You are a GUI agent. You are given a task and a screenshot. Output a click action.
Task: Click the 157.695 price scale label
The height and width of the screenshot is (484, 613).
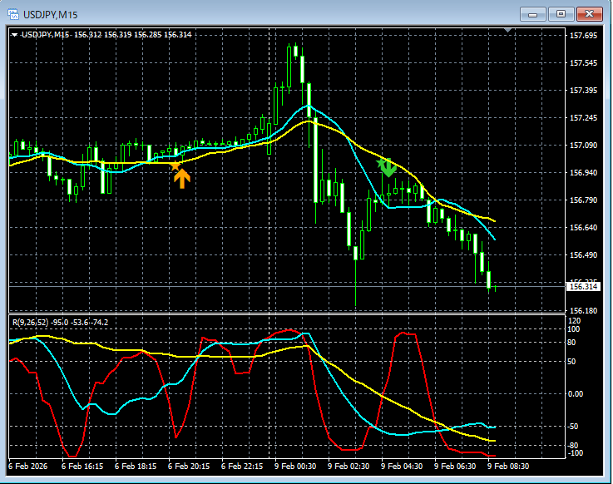pyautogui.click(x=583, y=36)
